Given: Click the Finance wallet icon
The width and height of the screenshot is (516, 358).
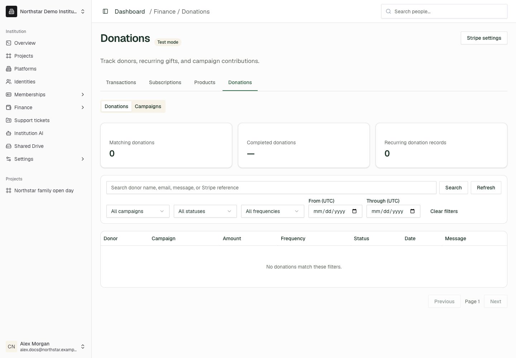Looking at the screenshot, I should pos(9,107).
